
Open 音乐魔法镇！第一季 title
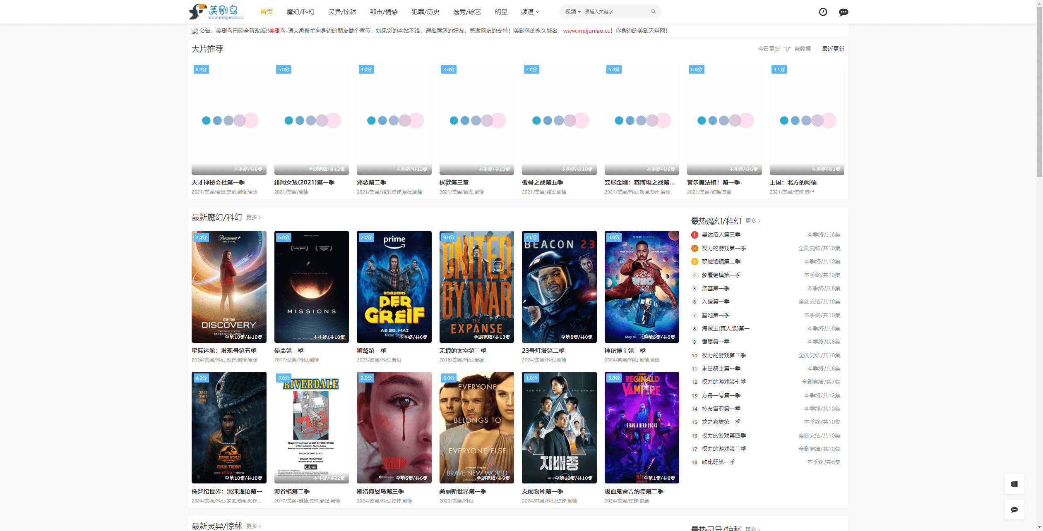(714, 182)
